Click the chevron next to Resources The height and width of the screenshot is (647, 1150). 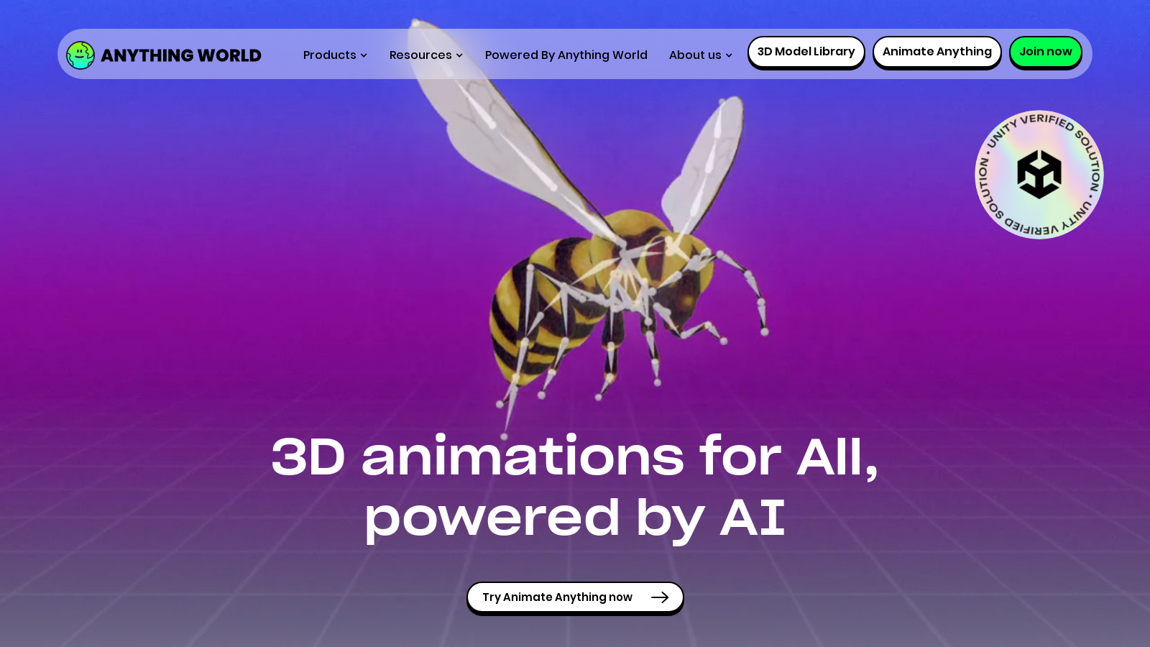pyautogui.click(x=459, y=55)
